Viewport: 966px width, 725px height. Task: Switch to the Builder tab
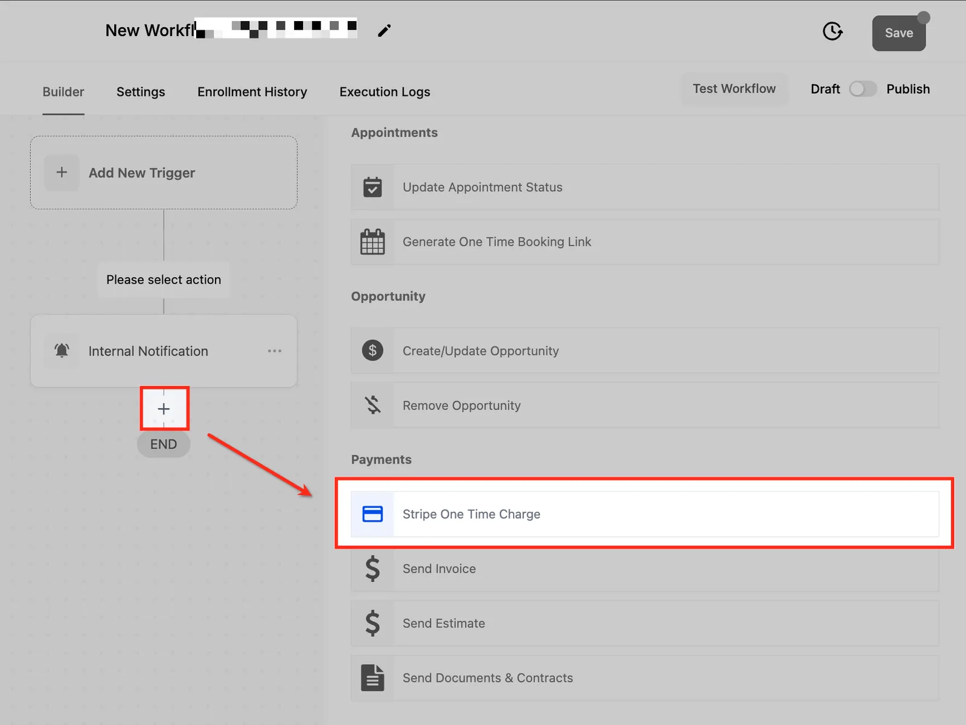(63, 92)
